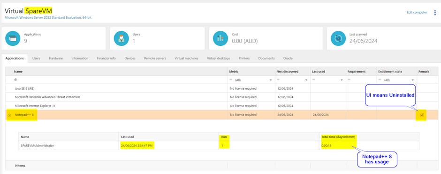The height and width of the screenshot is (174, 441).
Task: Open the Information tab
Action: point(80,58)
